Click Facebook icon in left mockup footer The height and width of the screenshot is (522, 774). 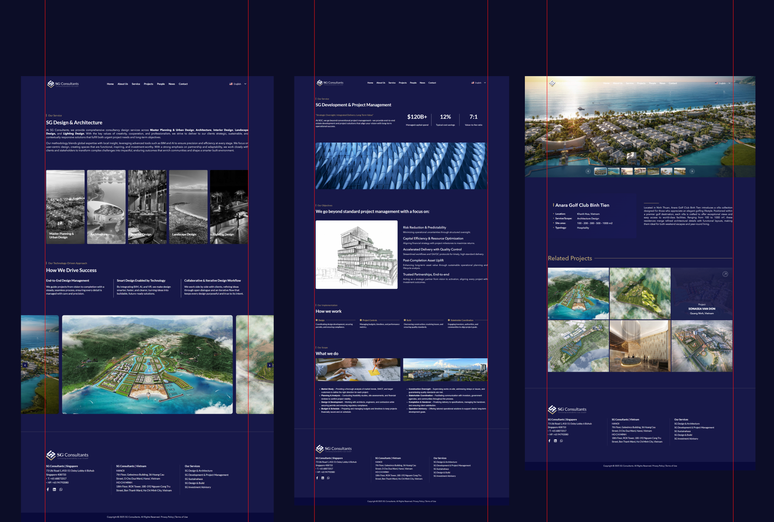coord(48,489)
